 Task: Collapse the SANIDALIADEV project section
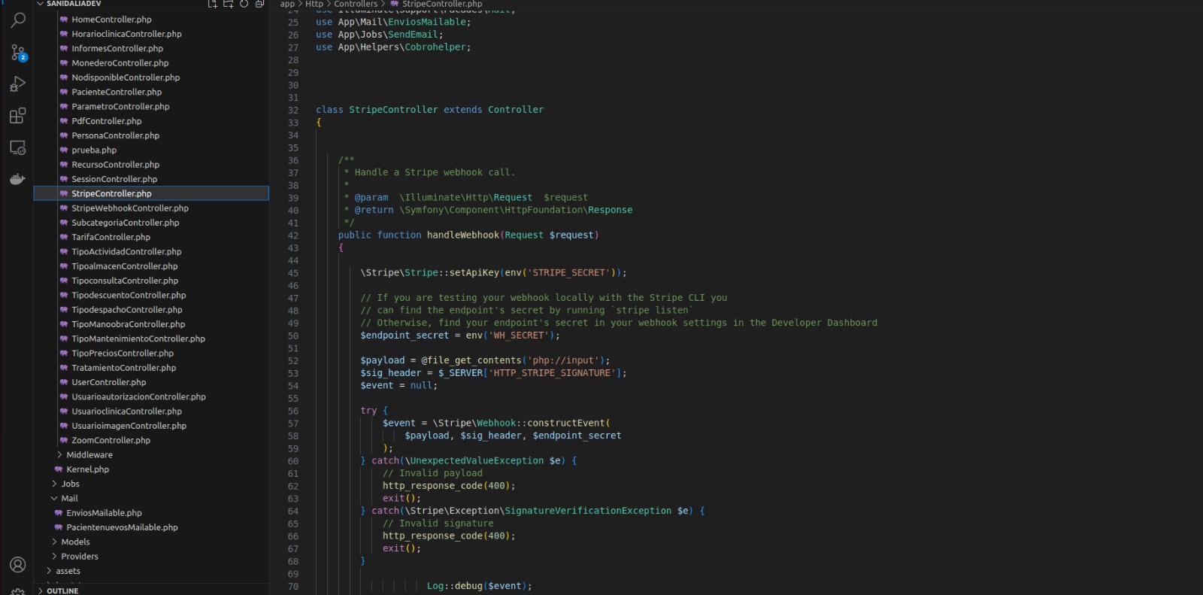73,4
